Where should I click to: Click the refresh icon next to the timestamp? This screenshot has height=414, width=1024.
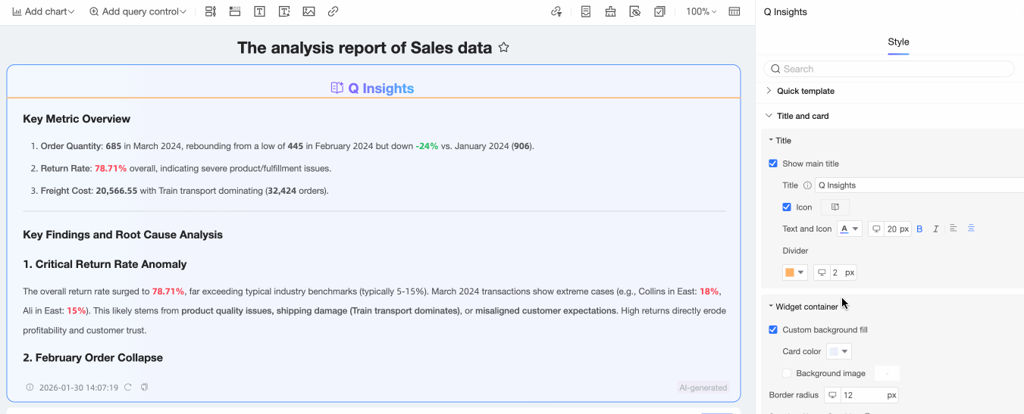[128, 388]
